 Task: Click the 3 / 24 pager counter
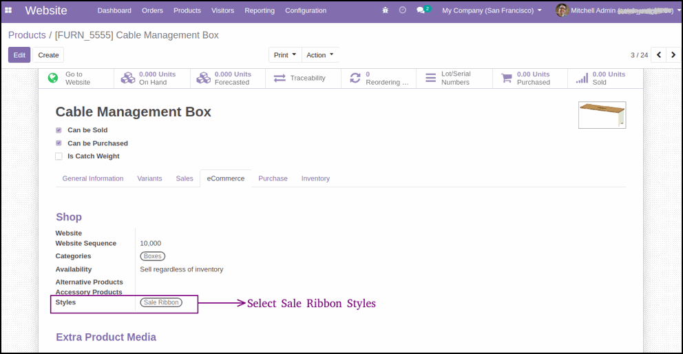coord(639,55)
